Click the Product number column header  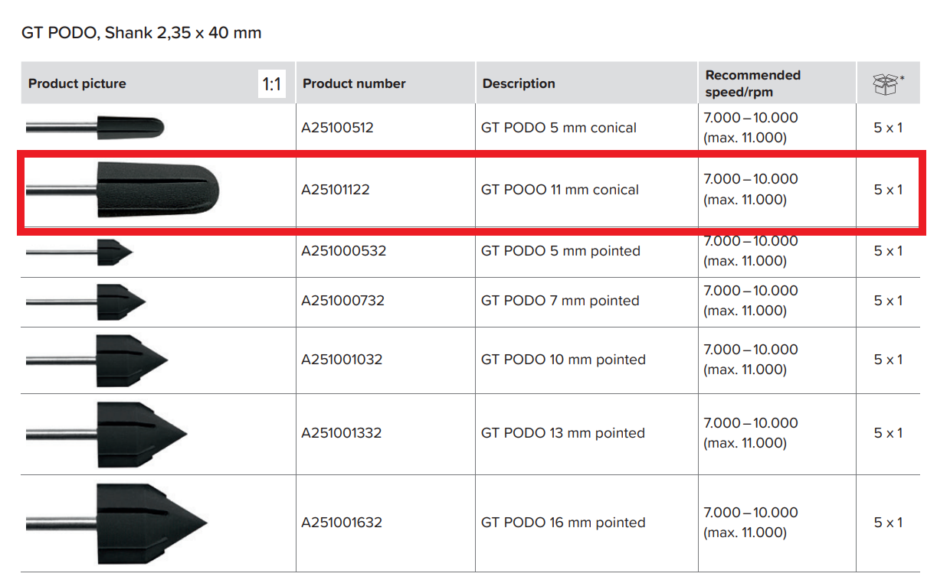354,83
